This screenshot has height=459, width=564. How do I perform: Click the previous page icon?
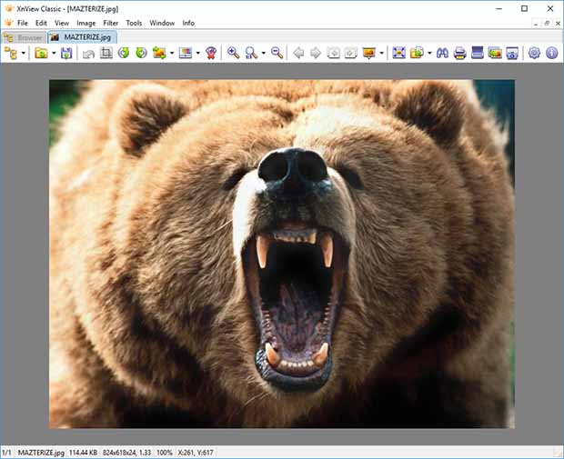tap(334, 54)
